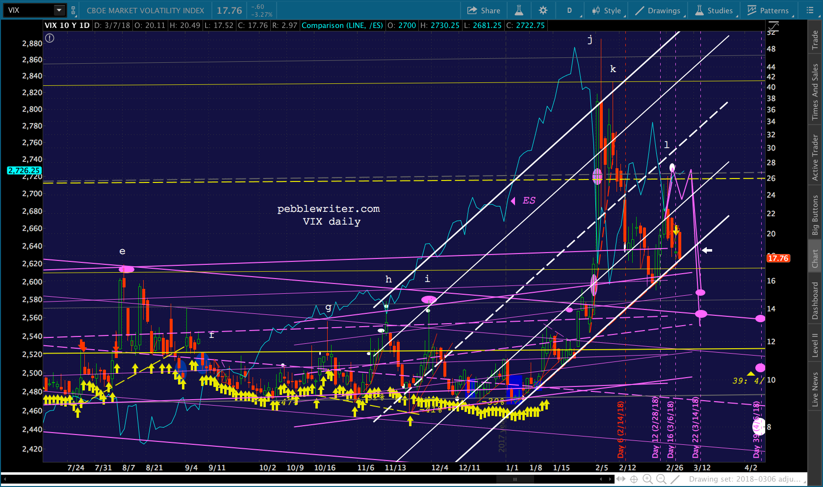
Task: Click the symbol link chain icon
Action: tap(74, 10)
